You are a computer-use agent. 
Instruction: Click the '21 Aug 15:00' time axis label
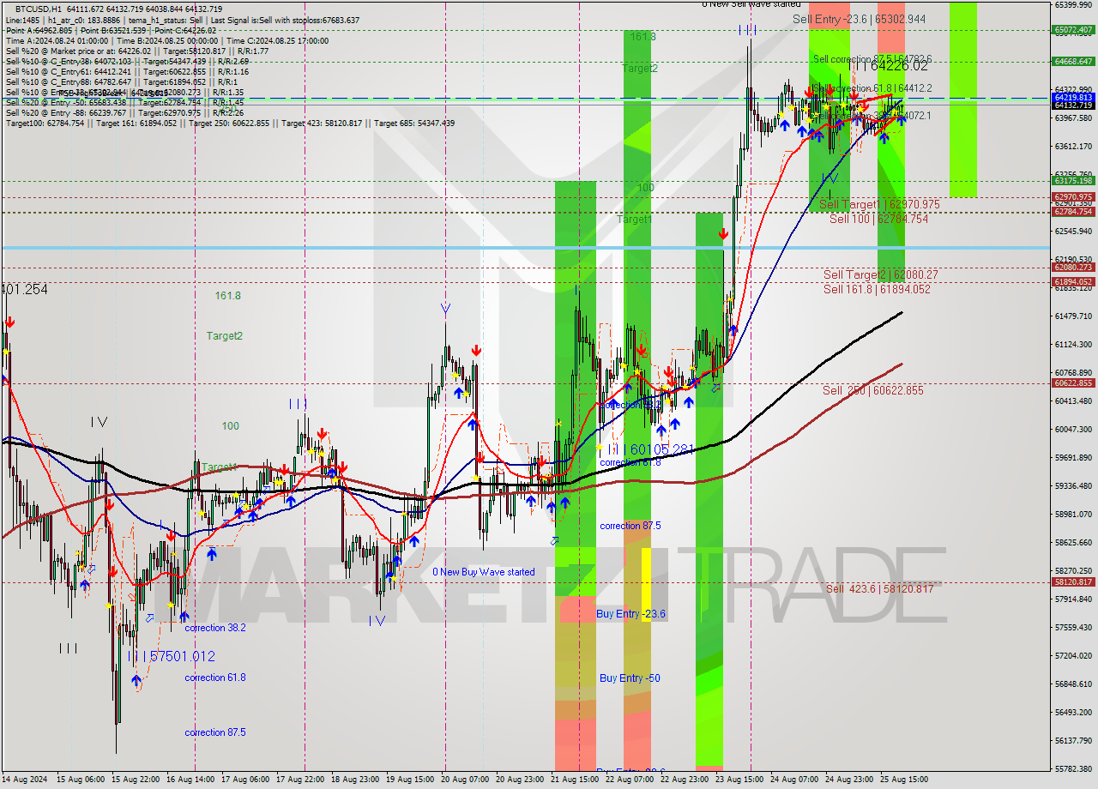coord(575,780)
